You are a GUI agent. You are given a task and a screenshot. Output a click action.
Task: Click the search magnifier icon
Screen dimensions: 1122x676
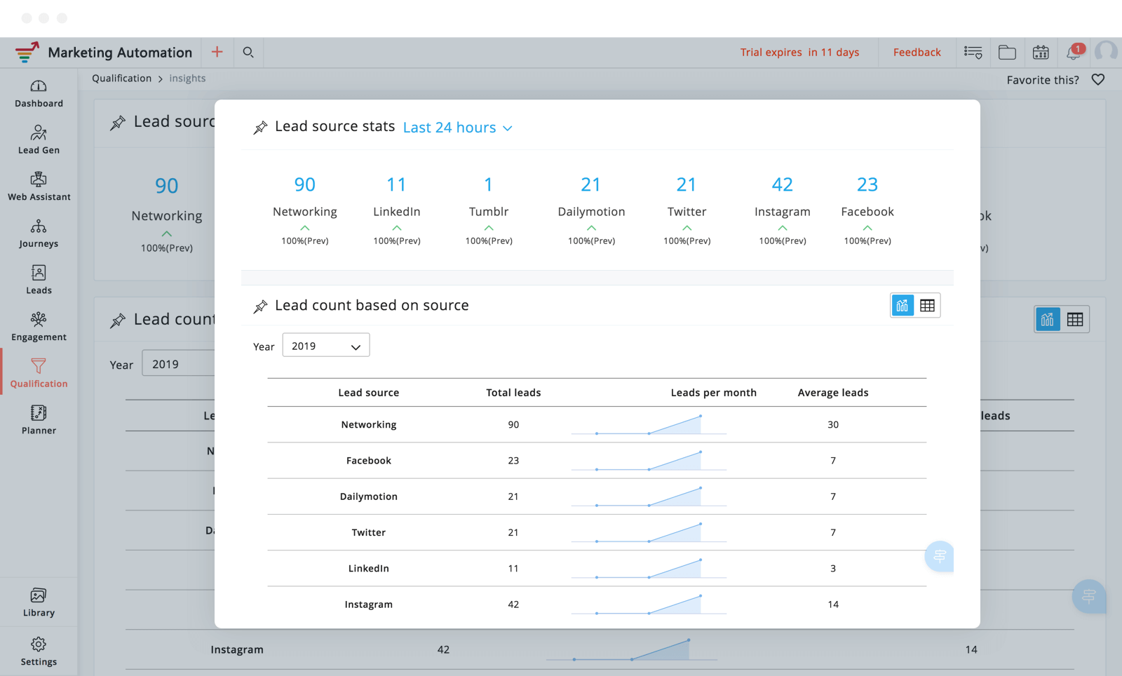click(x=248, y=53)
